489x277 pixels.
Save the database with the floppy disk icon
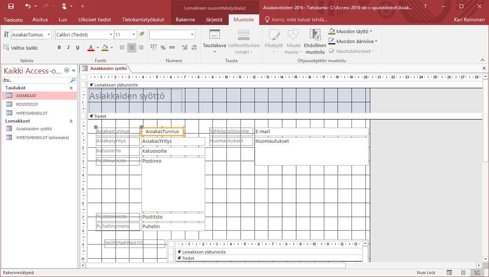[11, 6]
